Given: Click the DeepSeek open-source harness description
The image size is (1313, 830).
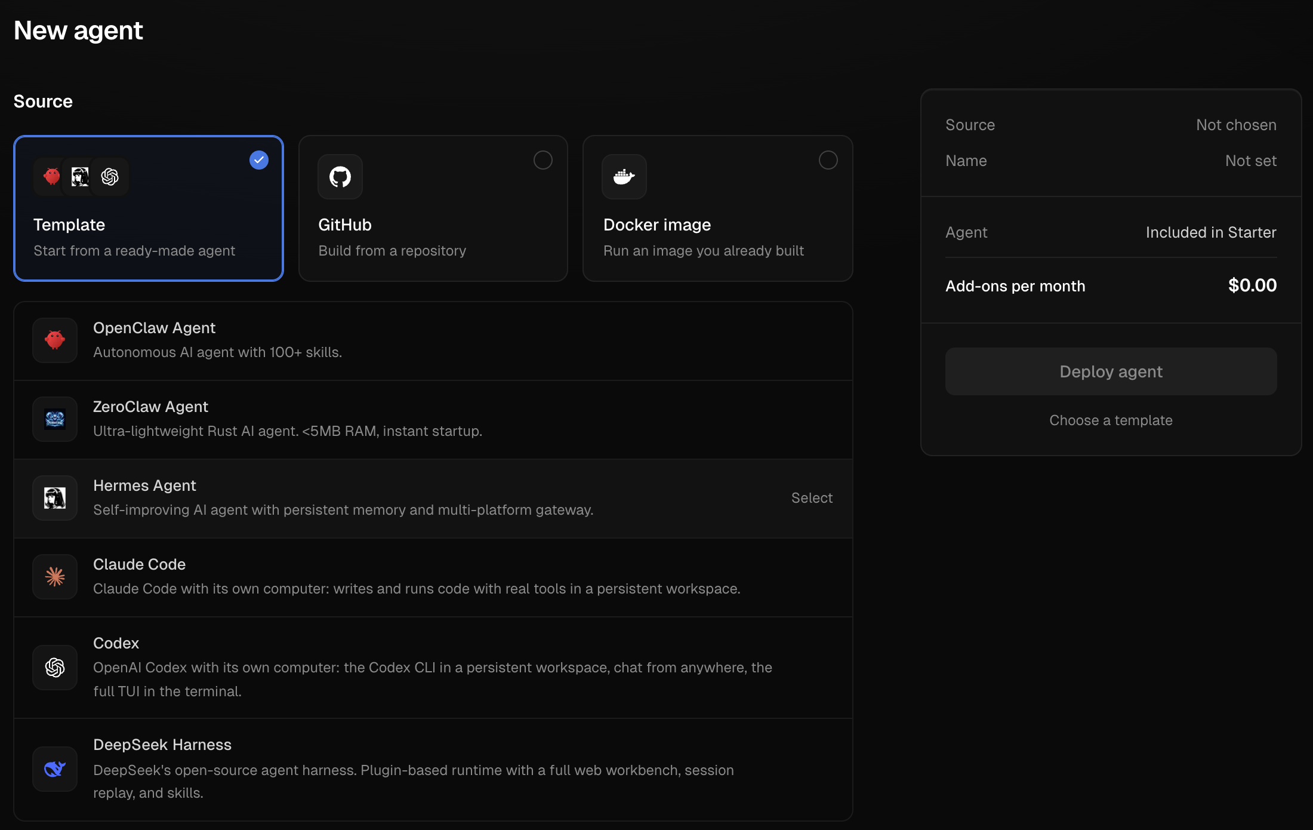Looking at the screenshot, I should point(414,781).
